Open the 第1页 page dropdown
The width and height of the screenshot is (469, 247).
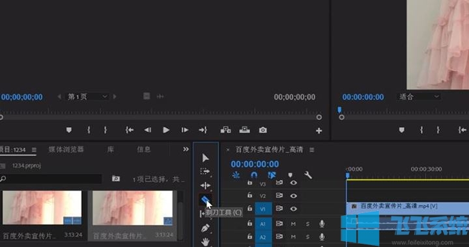87,97
